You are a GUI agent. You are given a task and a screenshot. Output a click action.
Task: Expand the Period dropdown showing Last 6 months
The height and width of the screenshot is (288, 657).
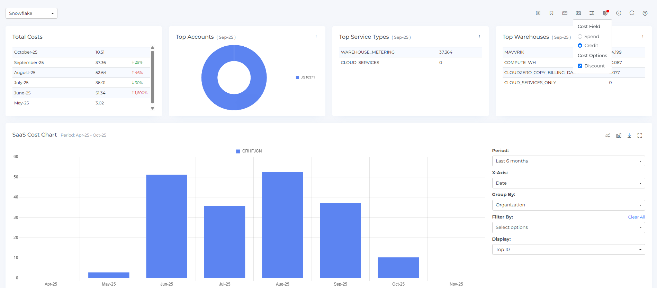click(x=568, y=161)
